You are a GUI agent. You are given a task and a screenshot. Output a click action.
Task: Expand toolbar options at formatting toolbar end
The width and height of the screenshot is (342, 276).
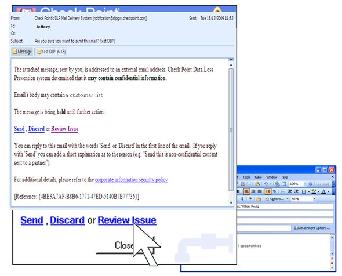[x=334, y=192]
